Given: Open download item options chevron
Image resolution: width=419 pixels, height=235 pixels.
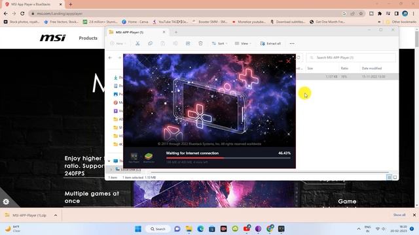Looking at the screenshot, I should coord(56,215).
